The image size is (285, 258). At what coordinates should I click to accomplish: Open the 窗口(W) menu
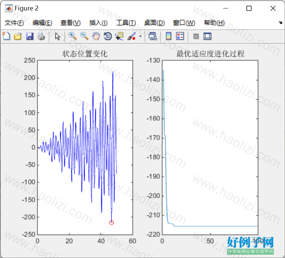(x=184, y=23)
